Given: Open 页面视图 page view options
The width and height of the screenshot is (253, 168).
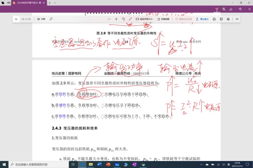Looking at the screenshot, I should 163,19.
